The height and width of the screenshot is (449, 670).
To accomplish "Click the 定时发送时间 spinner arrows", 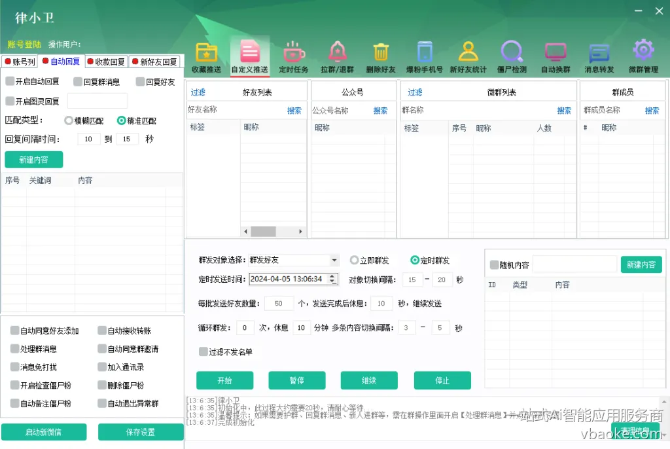I will tap(332, 279).
